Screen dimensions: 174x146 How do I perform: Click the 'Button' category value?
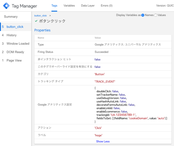click(x=100, y=74)
